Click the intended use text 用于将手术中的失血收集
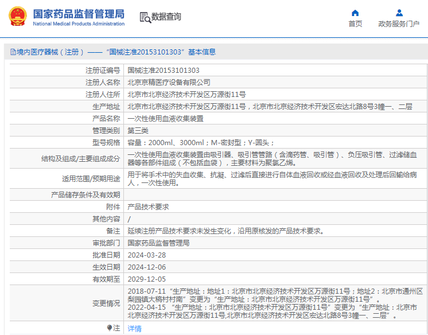428x335 pixels. click(x=272, y=179)
